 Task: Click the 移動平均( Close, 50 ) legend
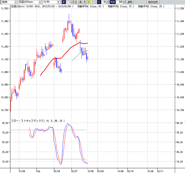coord(90,6)
